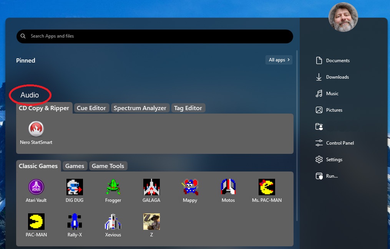Click the pinned area vertical scrollbar

pyautogui.click(x=297, y=135)
